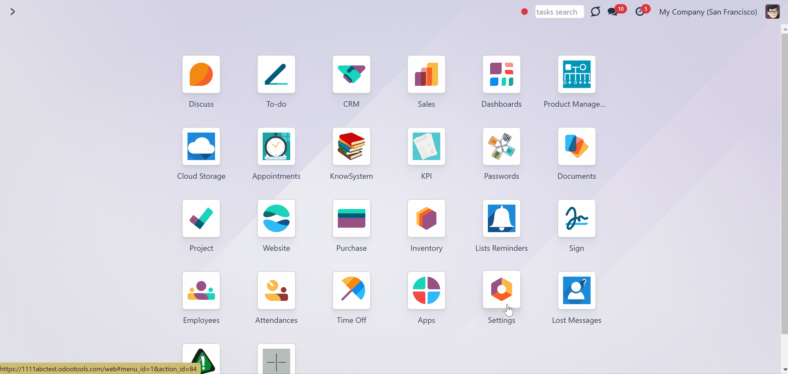Open conversations with 10 unread messages

tap(616, 11)
